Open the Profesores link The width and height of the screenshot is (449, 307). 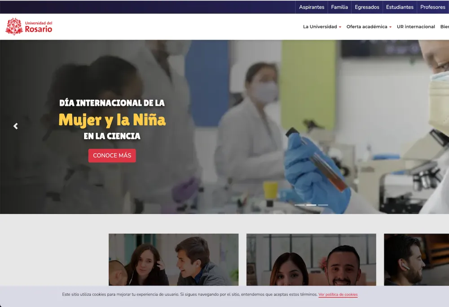pyautogui.click(x=432, y=7)
